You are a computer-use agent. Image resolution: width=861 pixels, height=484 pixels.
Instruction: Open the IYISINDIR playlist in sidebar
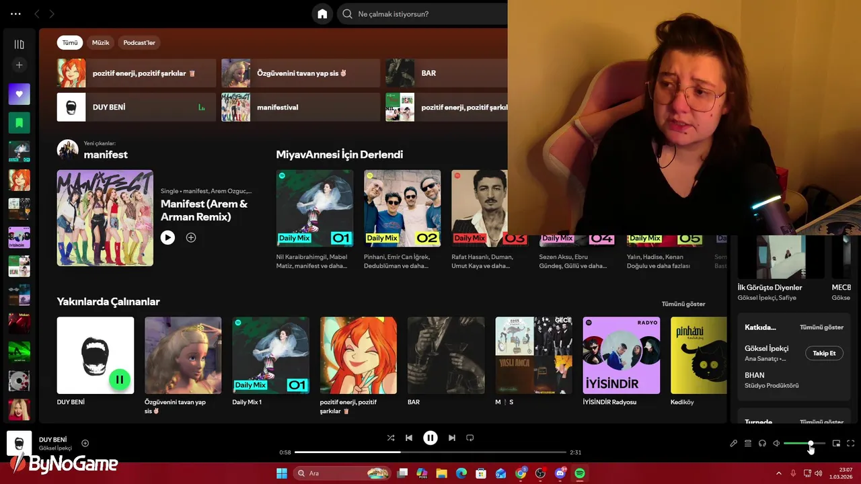pos(19,237)
